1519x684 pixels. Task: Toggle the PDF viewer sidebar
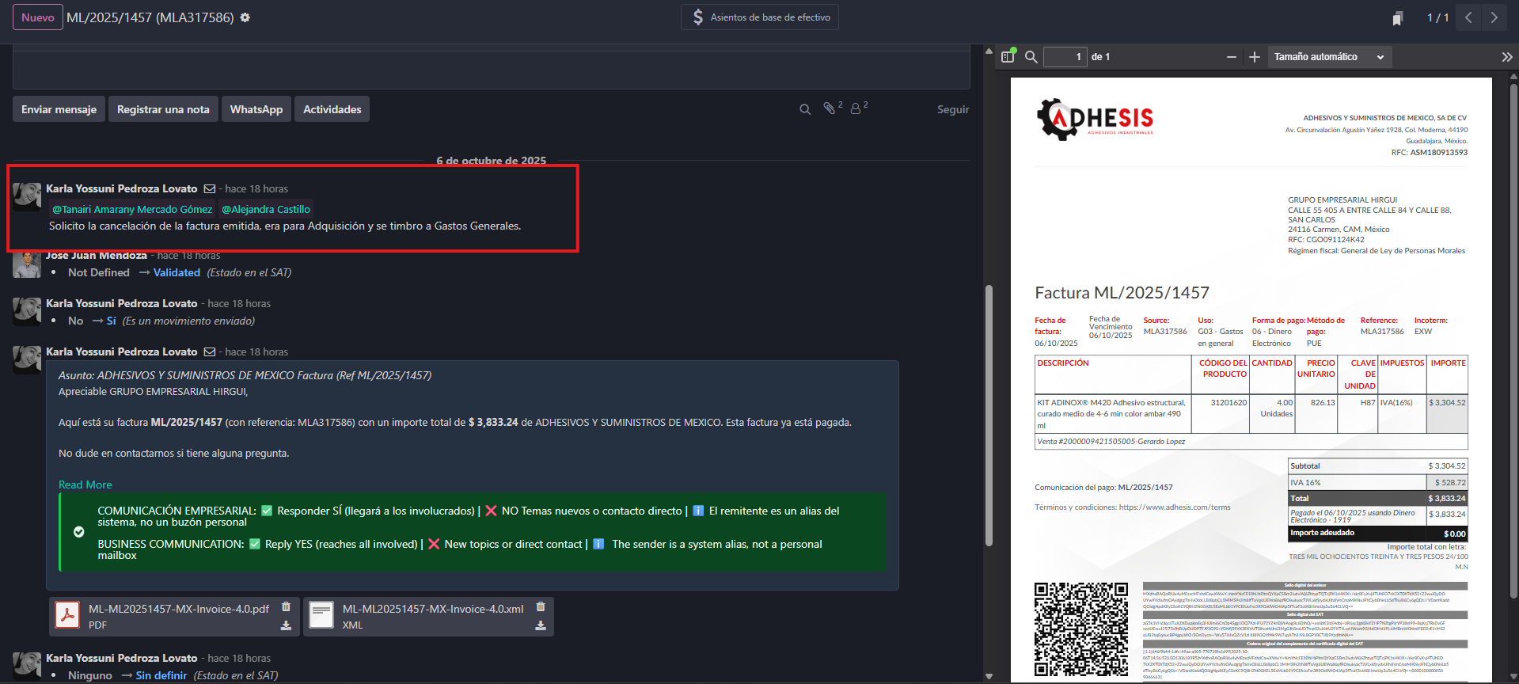[1008, 57]
